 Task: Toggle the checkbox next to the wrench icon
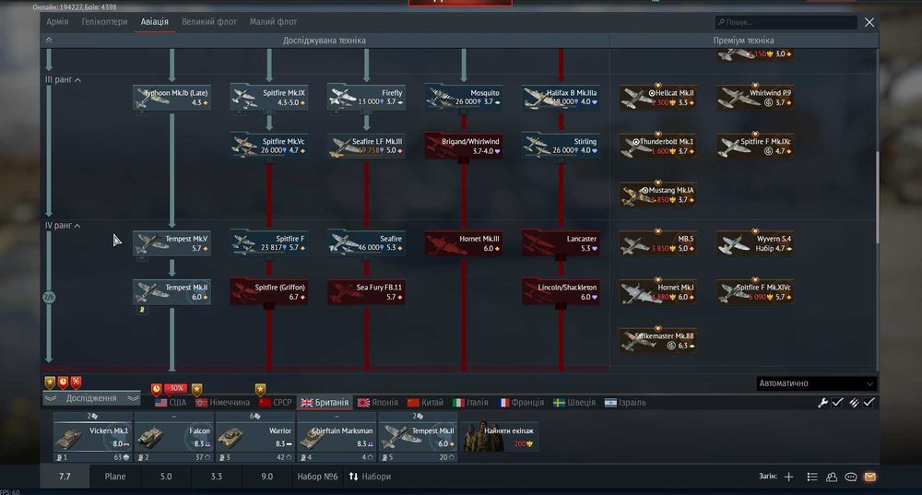pos(837,403)
